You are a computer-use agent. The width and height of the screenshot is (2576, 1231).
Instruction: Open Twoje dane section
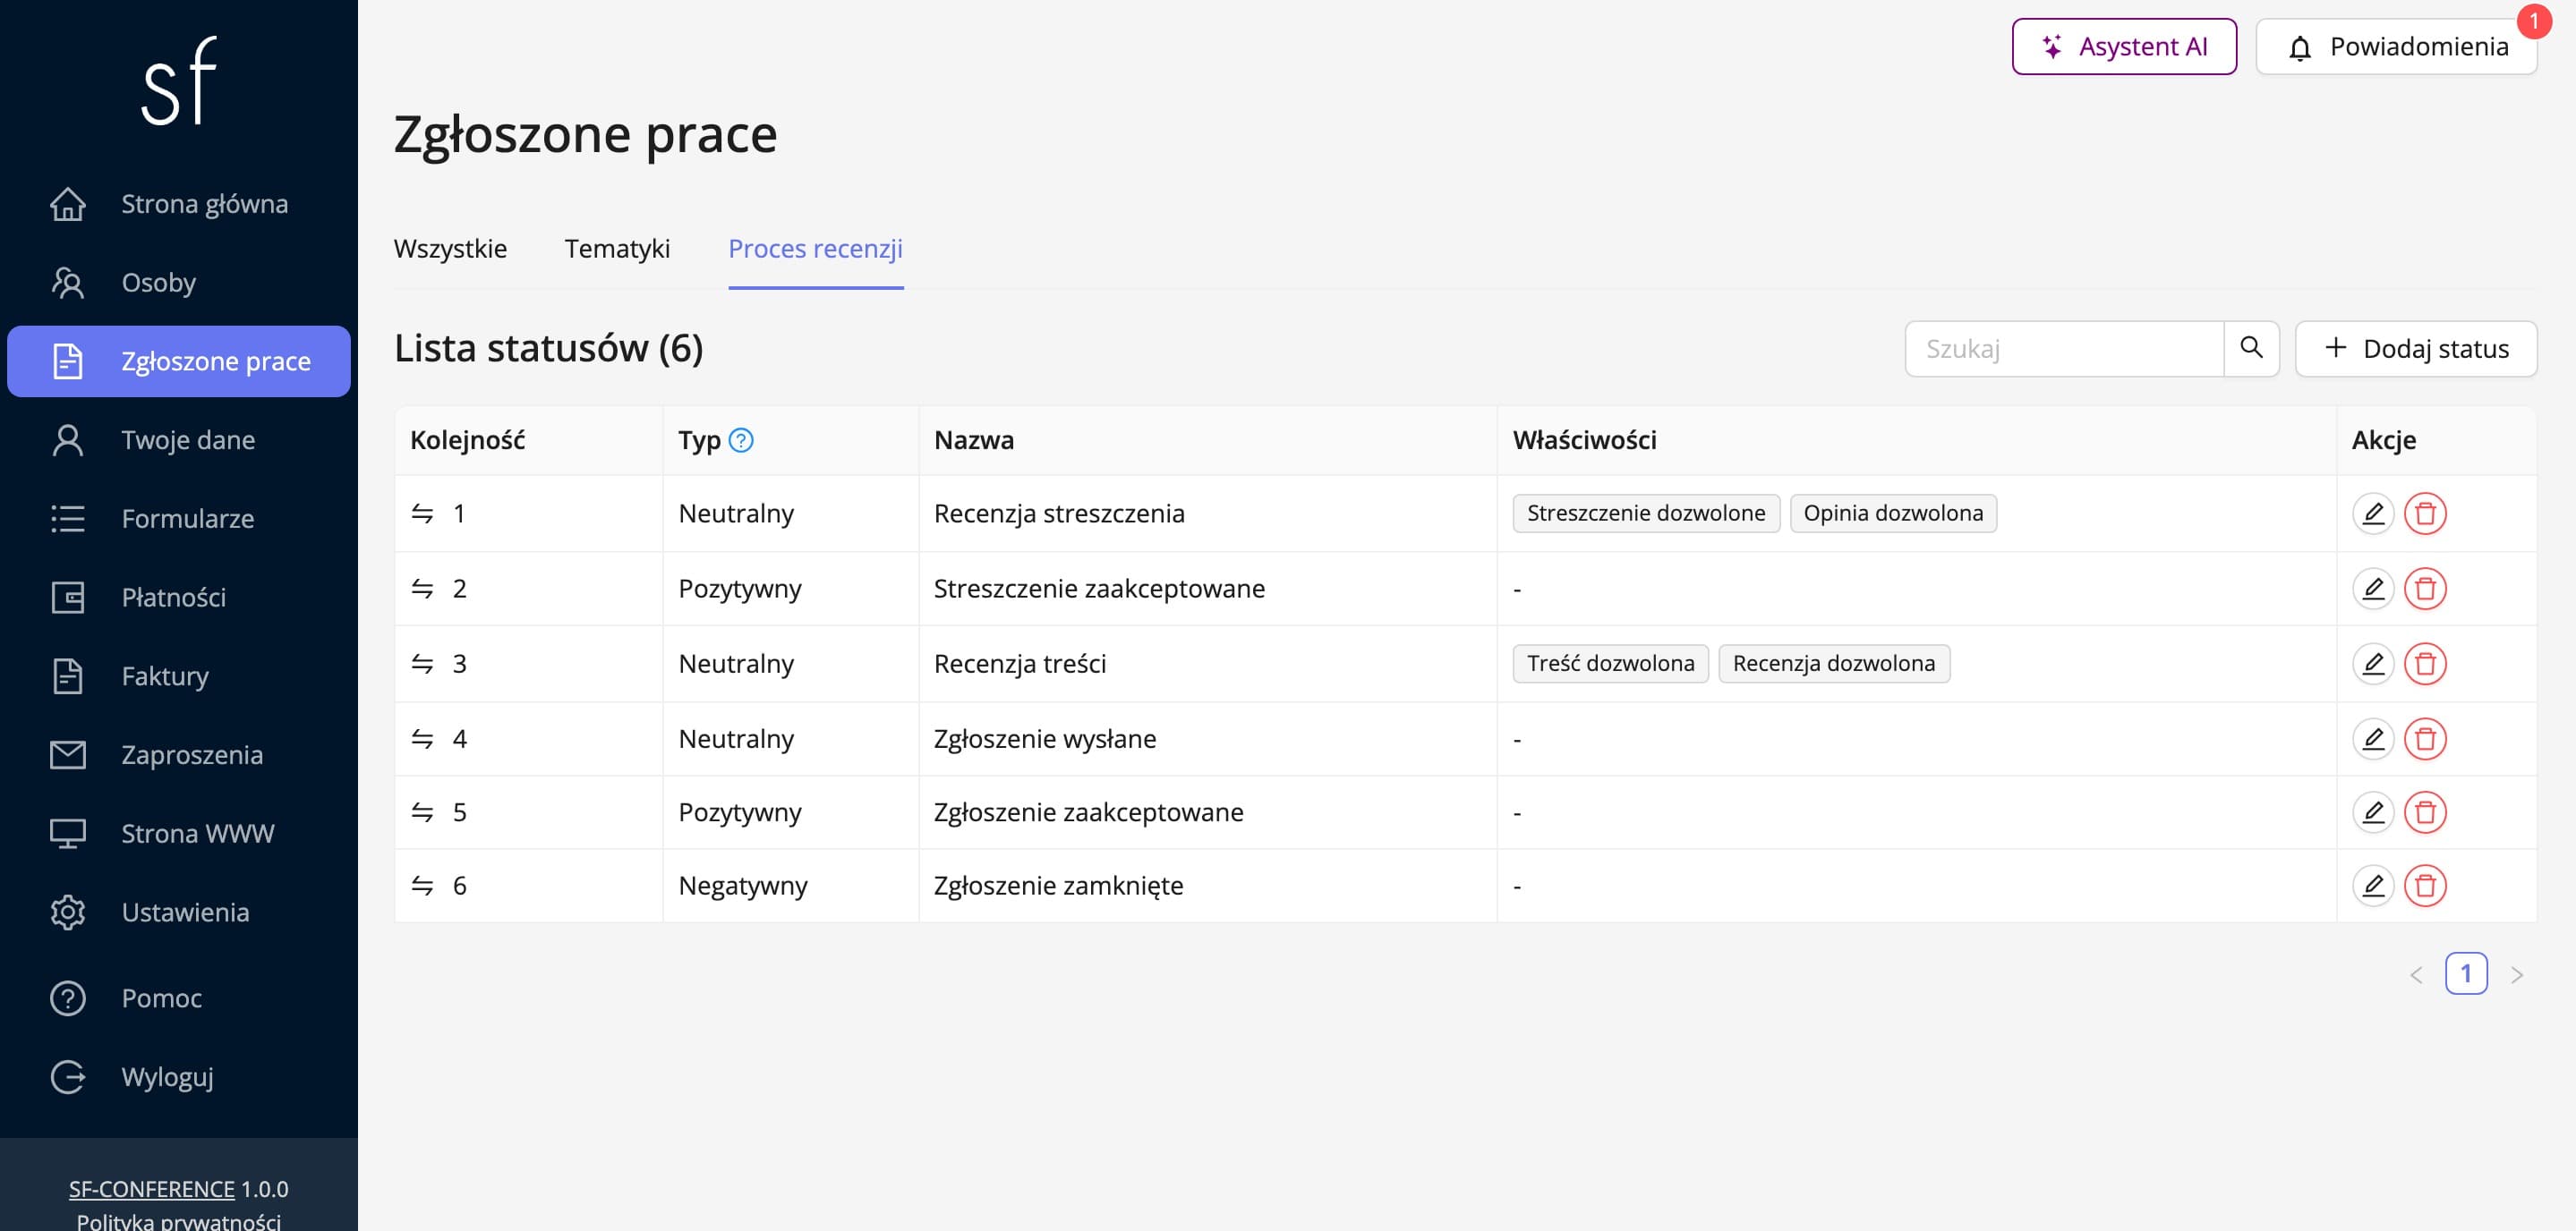pyautogui.click(x=179, y=439)
